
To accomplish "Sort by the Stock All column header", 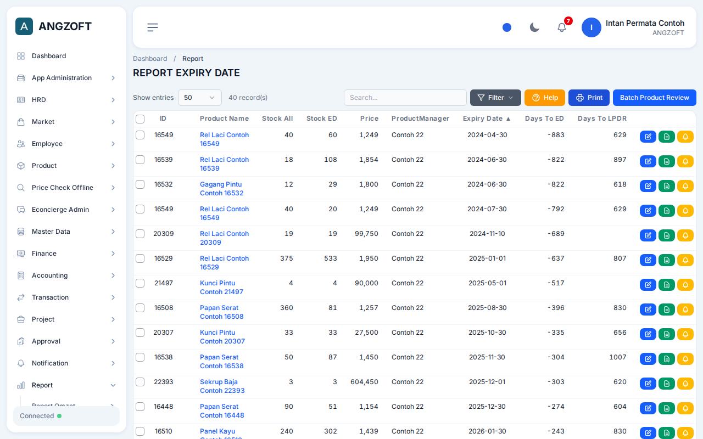I will (277, 119).
